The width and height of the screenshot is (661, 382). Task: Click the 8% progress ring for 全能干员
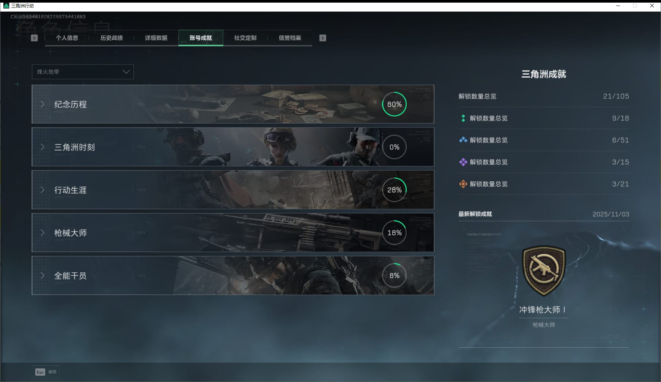point(394,276)
